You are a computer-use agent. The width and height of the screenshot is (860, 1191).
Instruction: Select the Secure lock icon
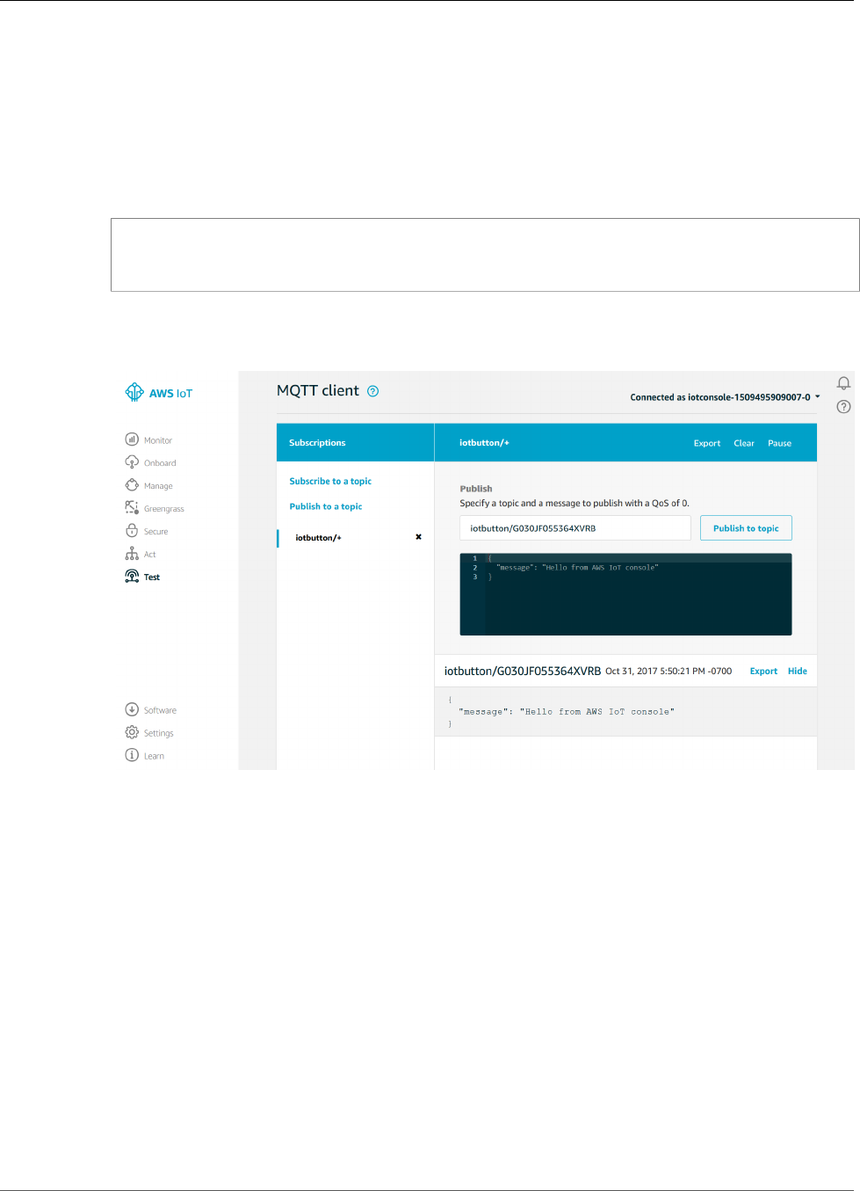pos(132,531)
